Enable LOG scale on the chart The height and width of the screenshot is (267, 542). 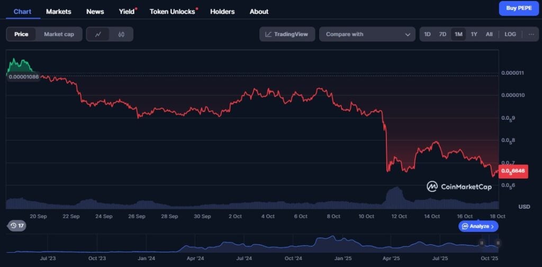[x=510, y=34]
